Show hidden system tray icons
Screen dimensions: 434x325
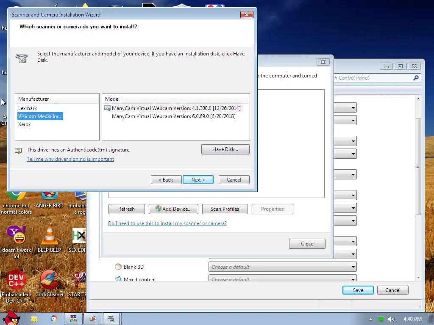coord(370,319)
